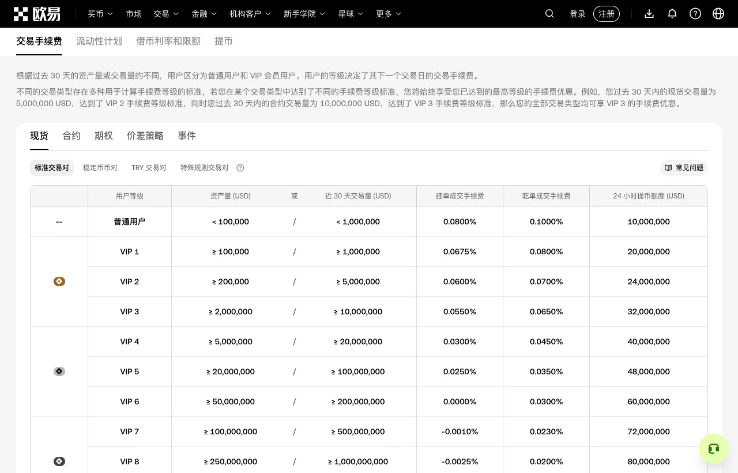Expand the 新手学院 dropdown menu
738x473 pixels.
point(304,14)
